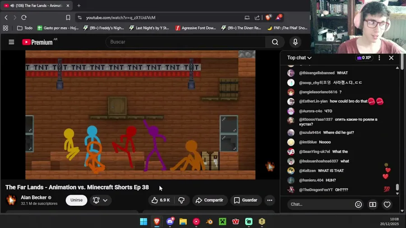
Task: Select The Far Lands browser tab
Action: (x=37, y=5)
